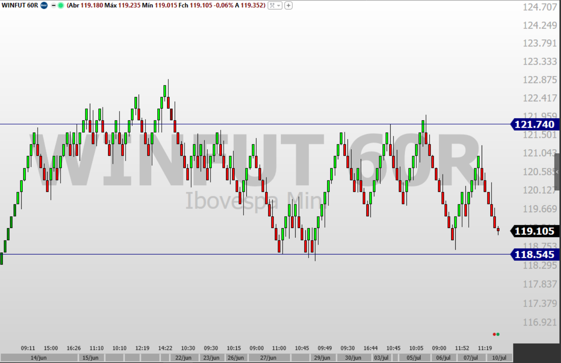The image size is (561, 363).
Task: Click the minus collapse icon beside WINFUT 60R
Action: click(x=53, y=5)
